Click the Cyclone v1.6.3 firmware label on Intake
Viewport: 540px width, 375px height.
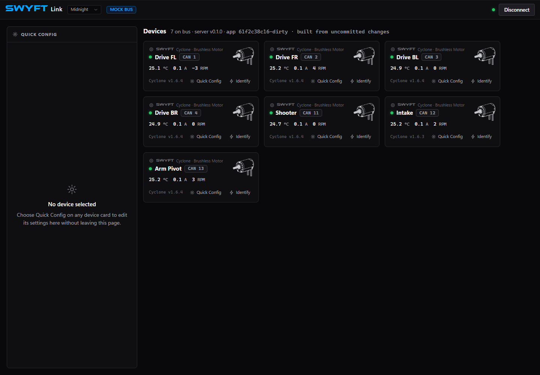coord(407,136)
